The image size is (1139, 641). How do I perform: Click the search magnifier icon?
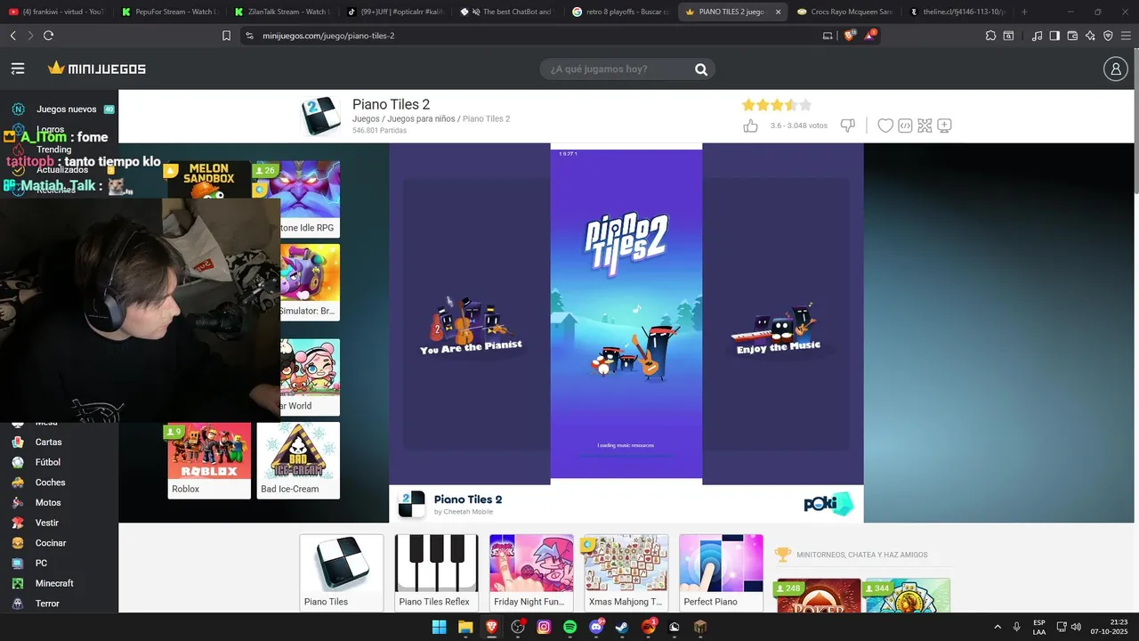point(701,69)
